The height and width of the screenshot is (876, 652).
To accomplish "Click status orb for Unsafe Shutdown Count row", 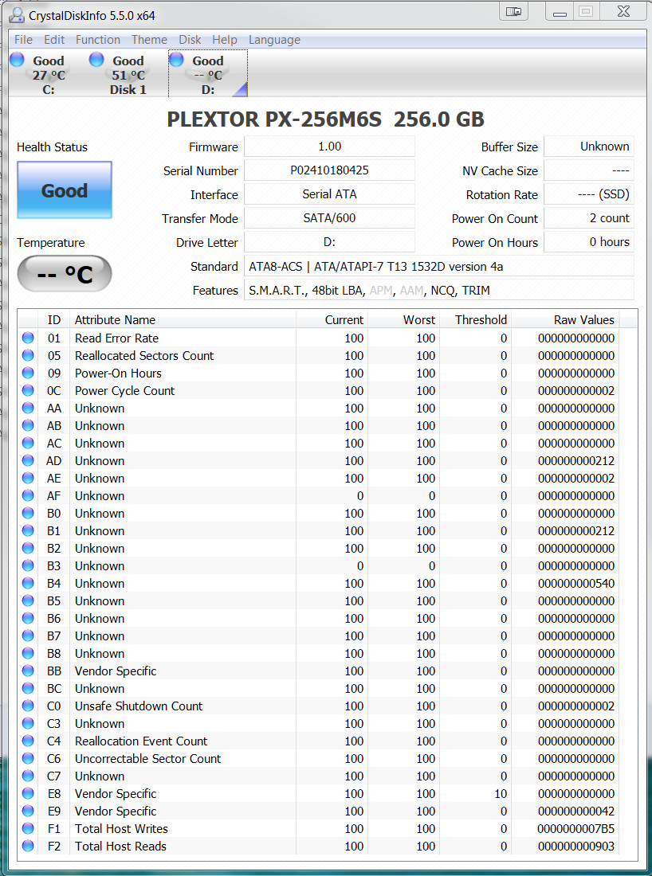I will (x=29, y=706).
